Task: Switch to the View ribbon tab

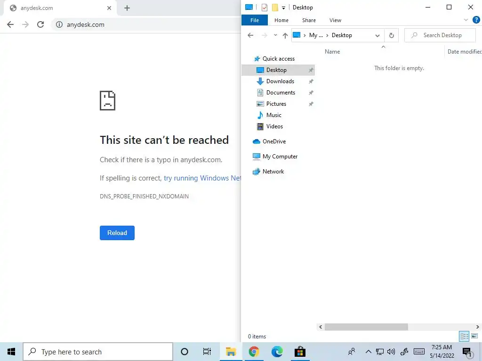Action: [x=335, y=20]
